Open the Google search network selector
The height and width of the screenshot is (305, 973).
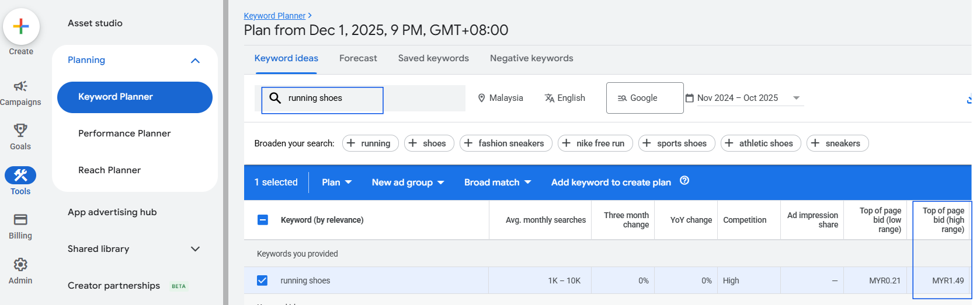point(645,98)
